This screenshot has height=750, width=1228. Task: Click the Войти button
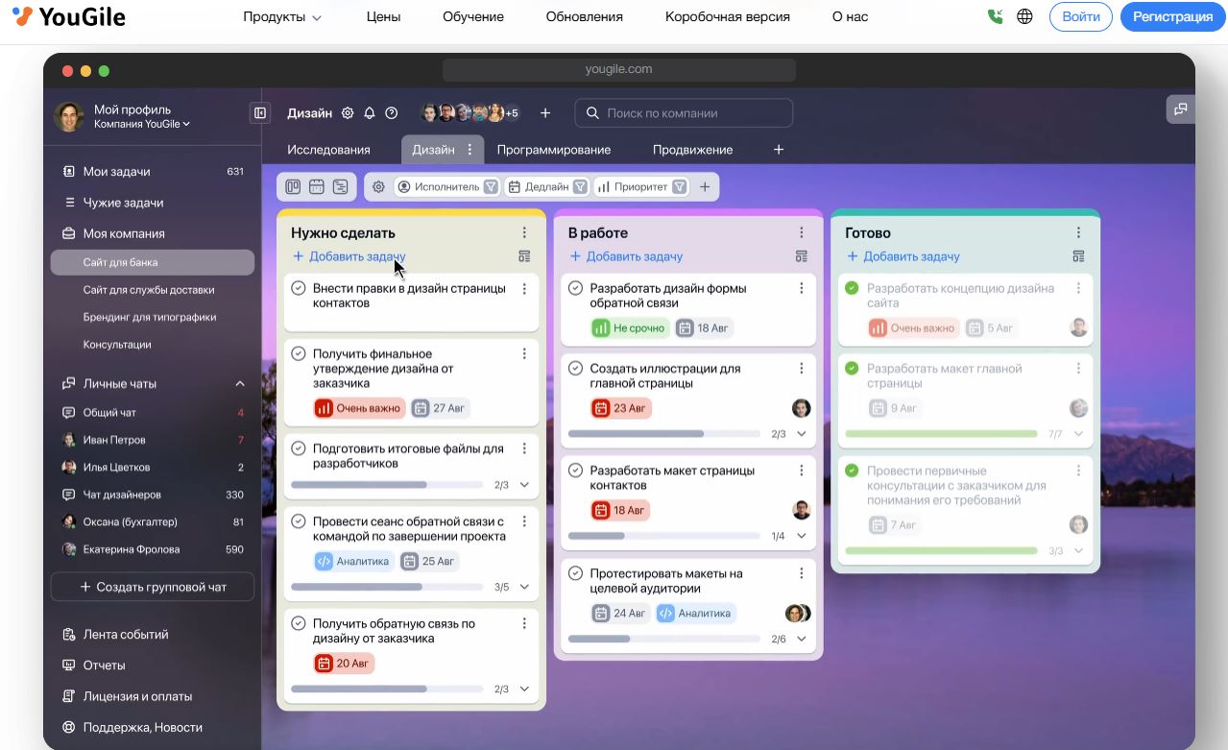(x=1081, y=17)
